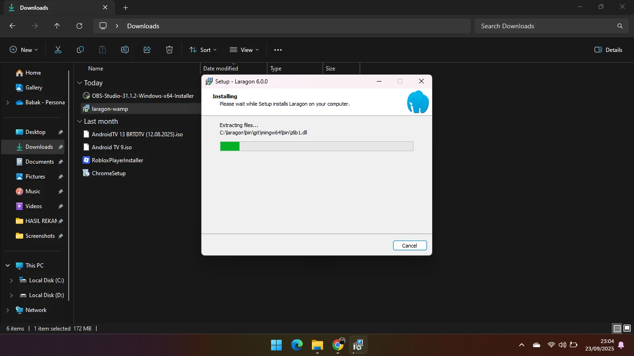The width and height of the screenshot is (634, 356).
Task: Click the Delete trash icon
Action: pyautogui.click(x=169, y=50)
